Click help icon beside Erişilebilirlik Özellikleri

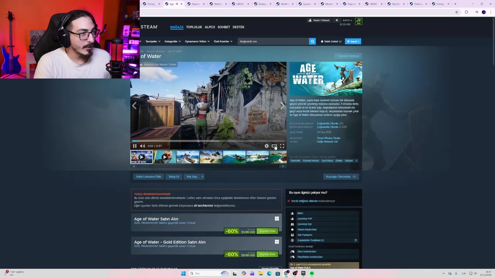[x=356, y=240]
